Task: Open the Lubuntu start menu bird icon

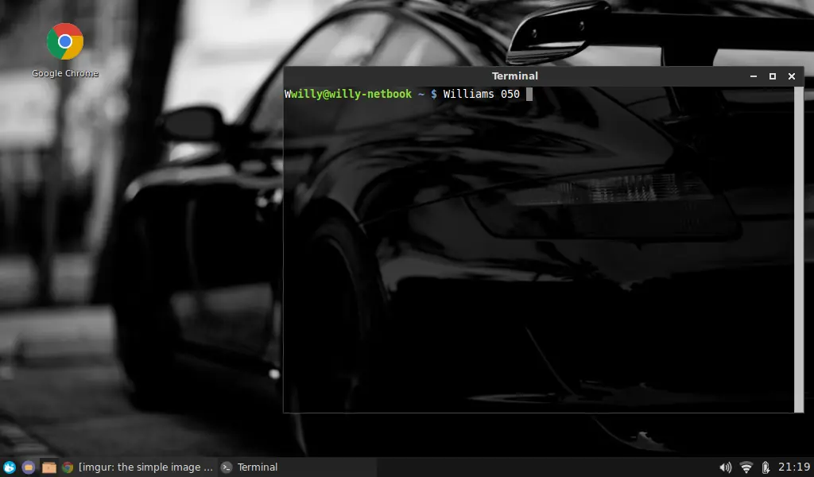Action: (10, 467)
